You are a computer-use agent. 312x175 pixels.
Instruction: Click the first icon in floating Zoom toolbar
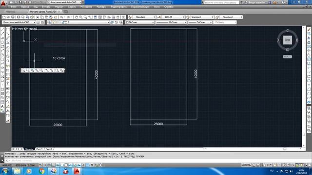23,70
